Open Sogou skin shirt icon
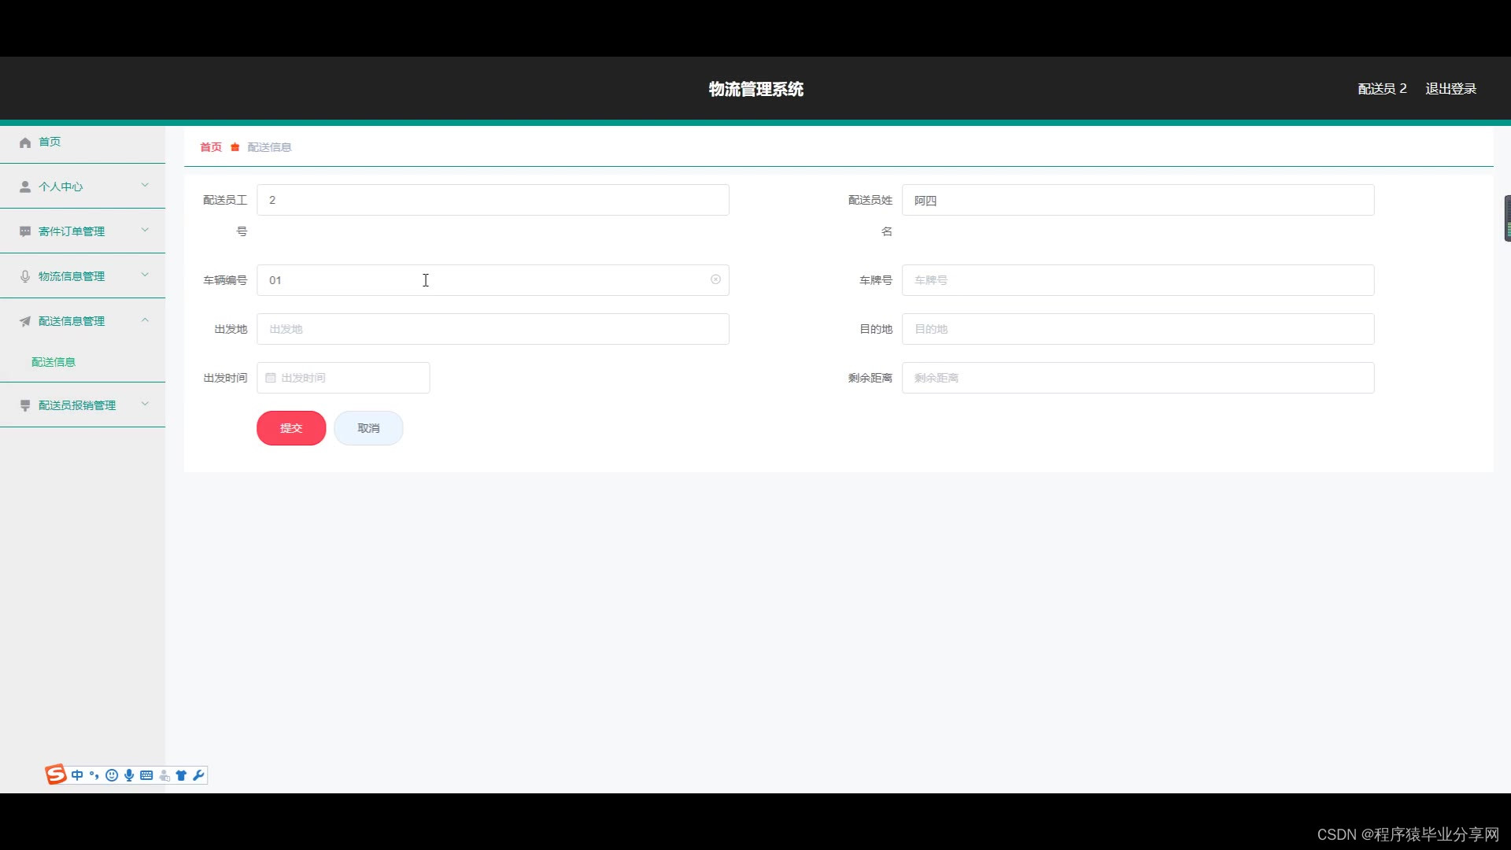 click(181, 775)
